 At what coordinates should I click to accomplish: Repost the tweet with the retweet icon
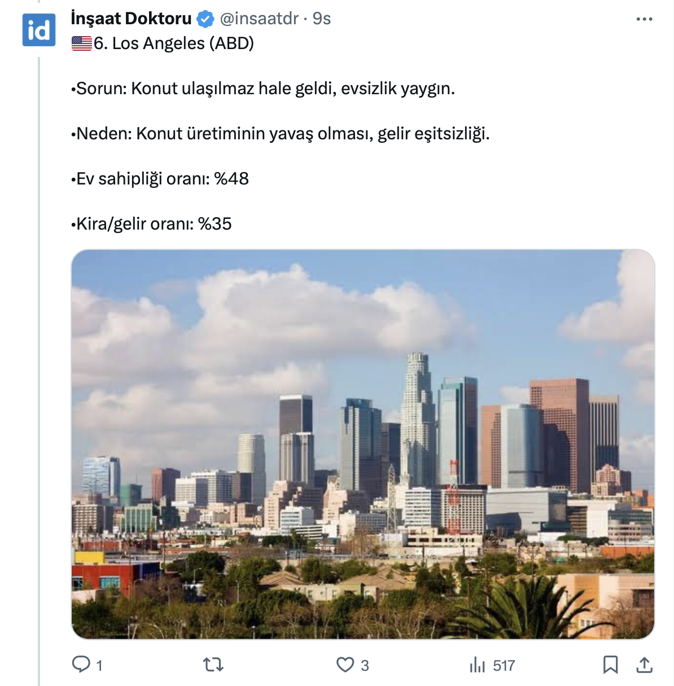click(213, 665)
